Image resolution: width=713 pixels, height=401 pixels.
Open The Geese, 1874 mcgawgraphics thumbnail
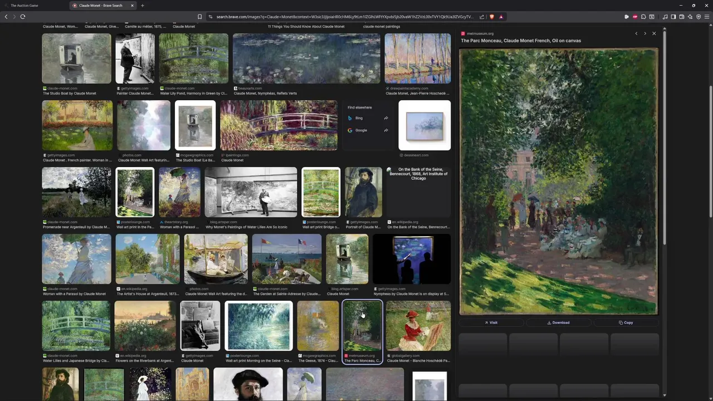coord(318,326)
